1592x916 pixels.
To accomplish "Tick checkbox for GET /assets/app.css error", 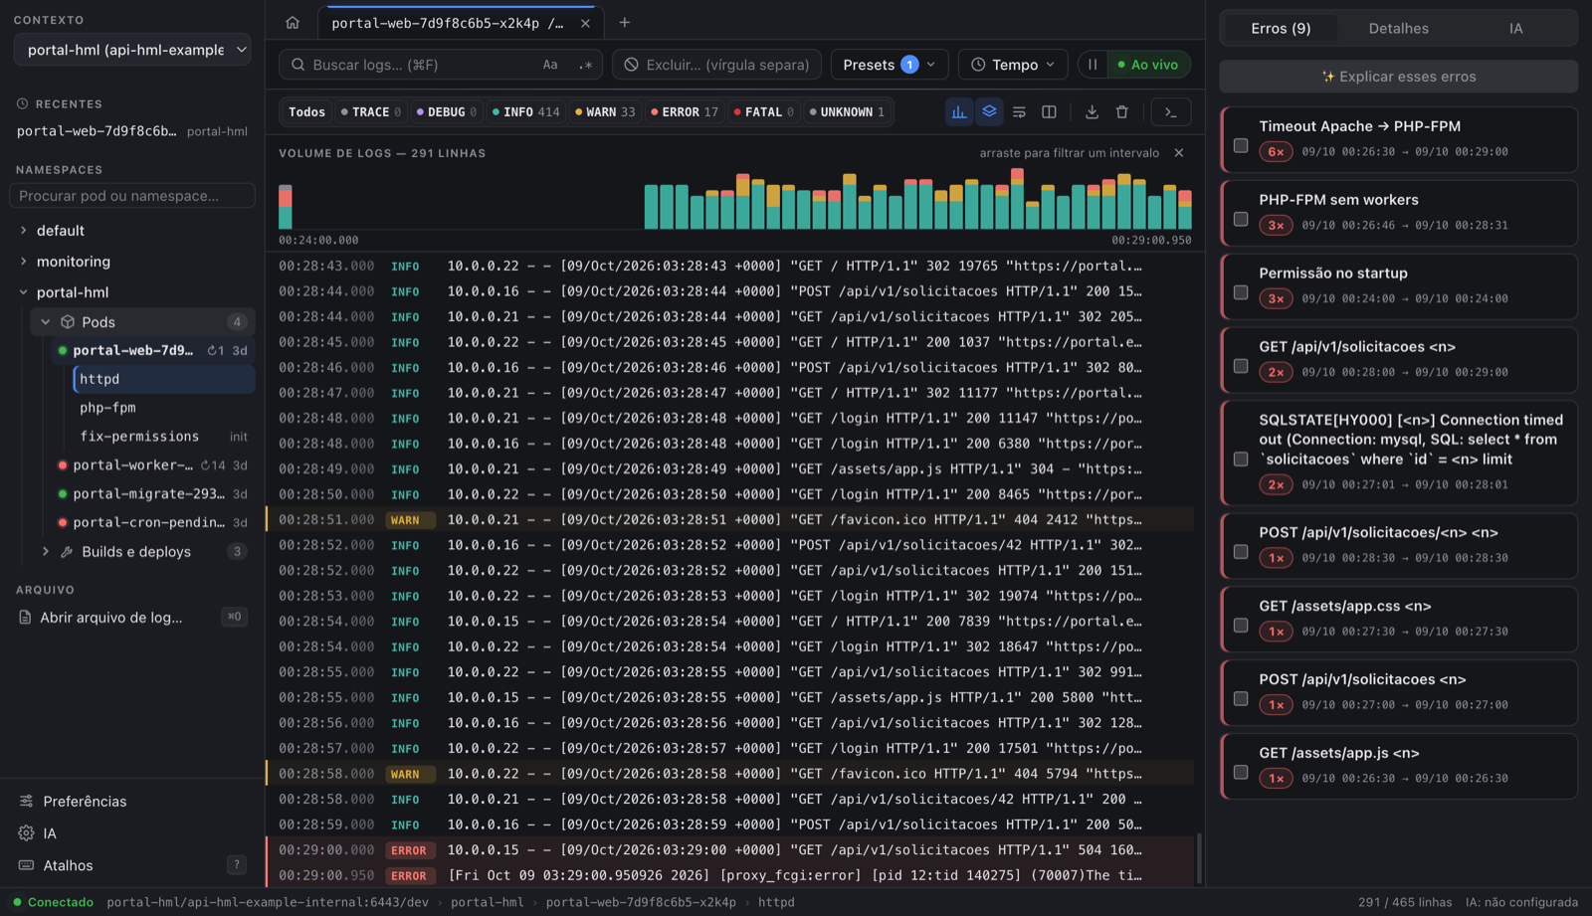I will pos(1241,626).
